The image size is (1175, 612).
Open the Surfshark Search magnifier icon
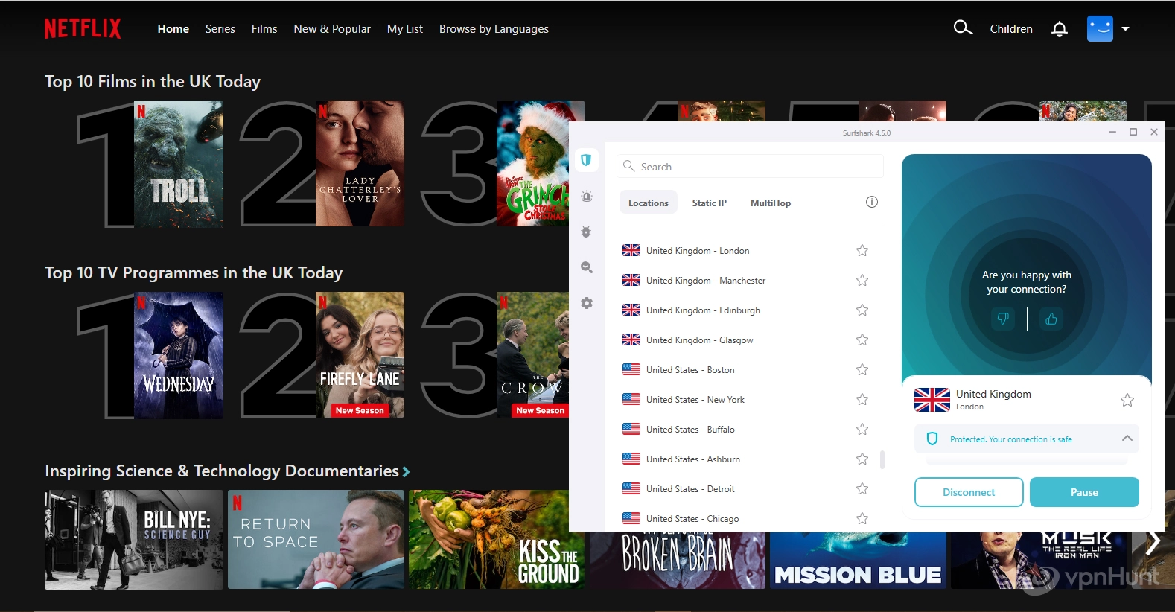point(587,267)
